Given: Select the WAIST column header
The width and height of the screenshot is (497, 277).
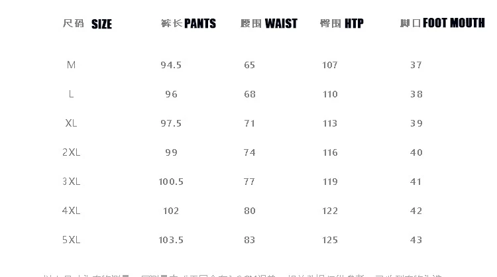Looking at the screenshot, I should [269, 24].
